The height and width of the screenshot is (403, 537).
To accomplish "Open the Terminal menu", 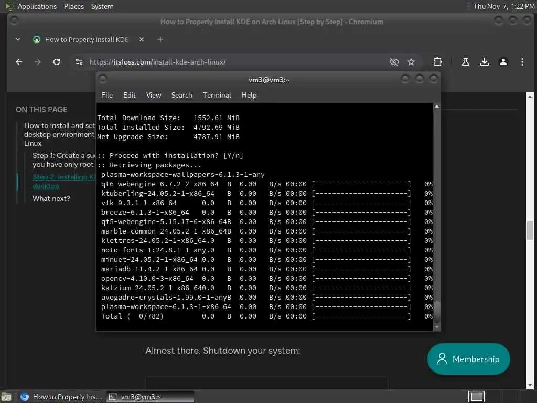I will pos(217,96).
